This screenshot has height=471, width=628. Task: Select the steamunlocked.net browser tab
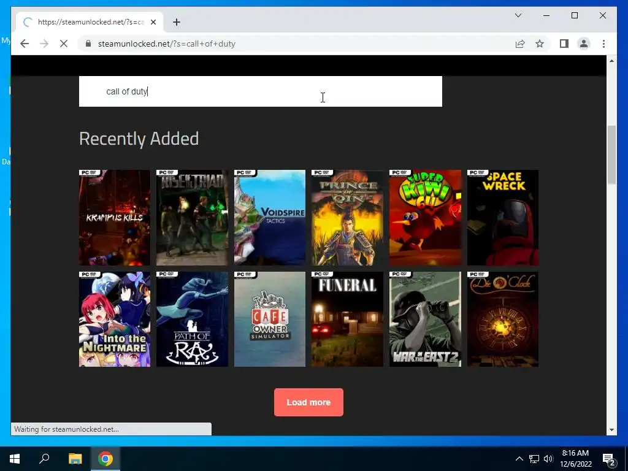(x=90, y=22)
